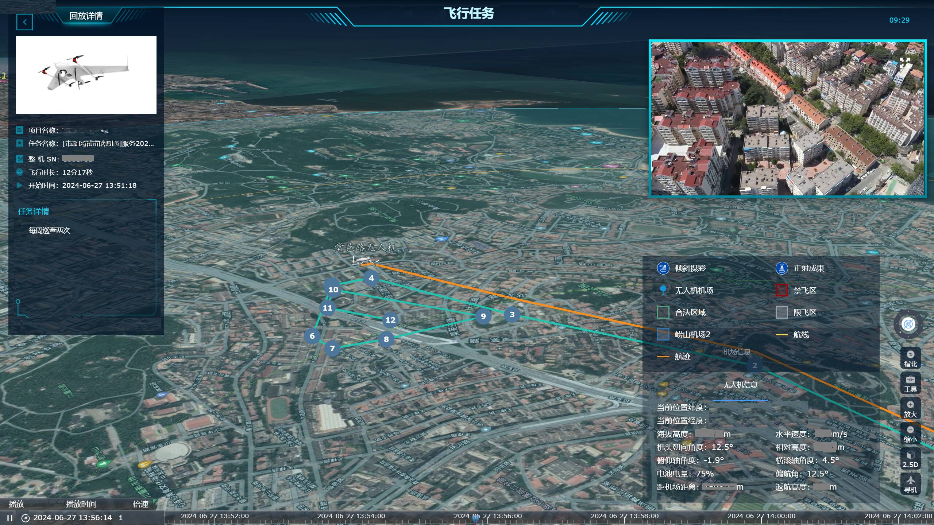This screenshot has width=934, height=525.
Task: Toggle the 无人机机场 pin legend
Action: (x=663, y=290)
